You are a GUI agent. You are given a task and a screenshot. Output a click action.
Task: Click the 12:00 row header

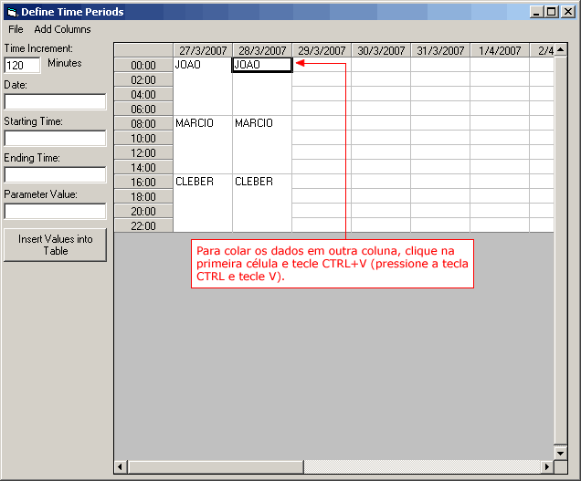(143, 152)
